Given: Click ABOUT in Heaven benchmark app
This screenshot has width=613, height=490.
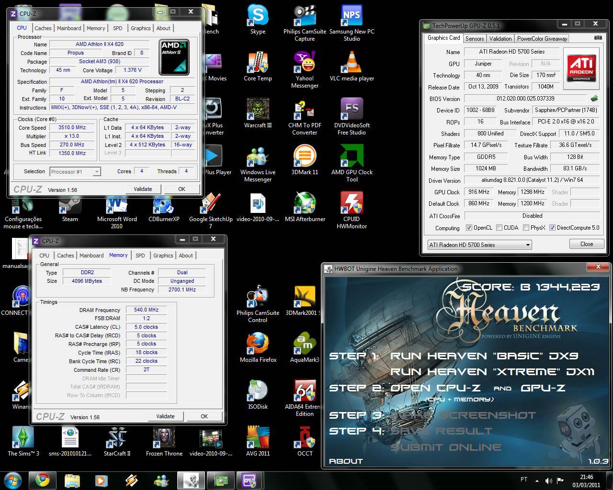Looking at the screenshot, I should [346, 461].
